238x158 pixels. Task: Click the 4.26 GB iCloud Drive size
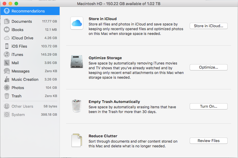tap(51, 38)
